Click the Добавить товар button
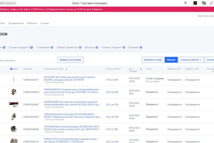This screenshot has width=214, height=143. tap(153, 60)
